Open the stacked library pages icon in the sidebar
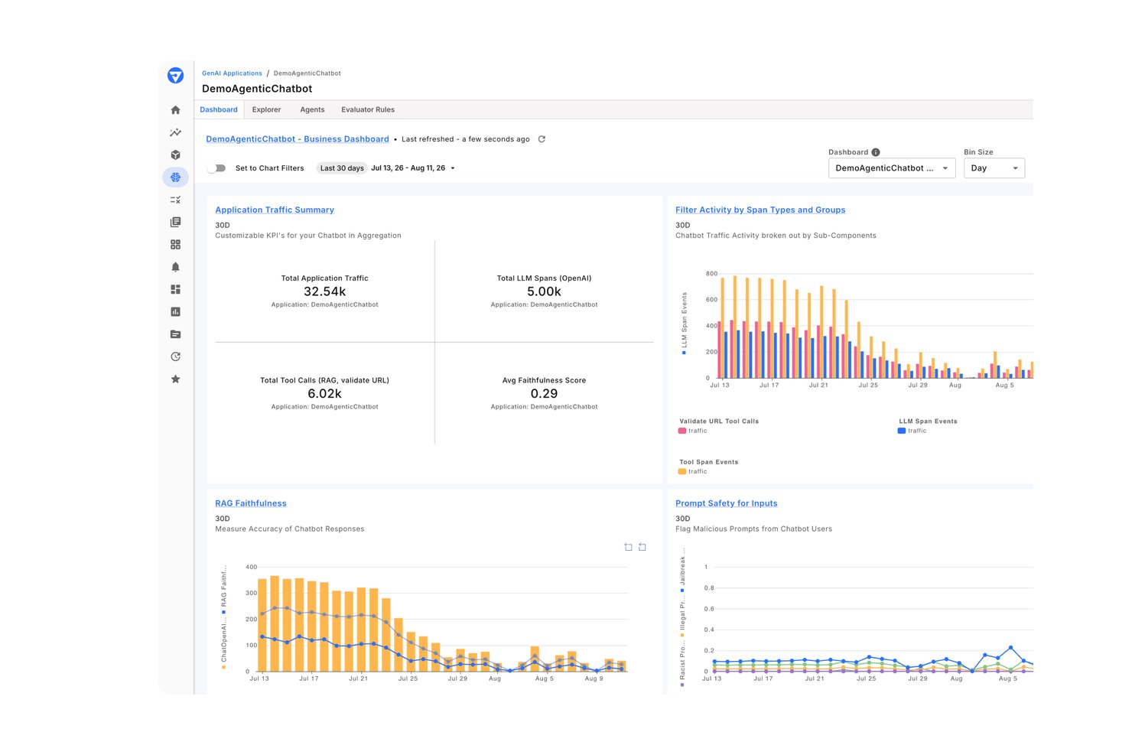Screen dimensions: 1132x755 coord(175,222)
